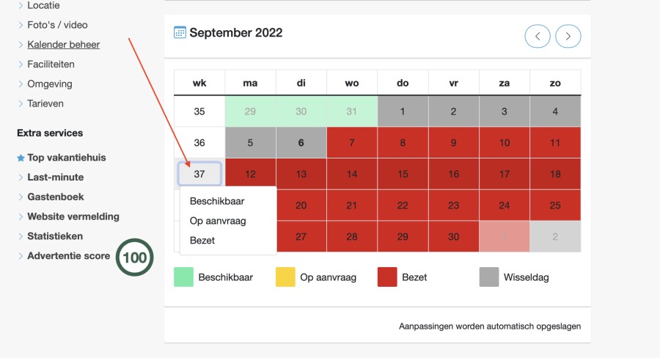Click the chevron beside Statistieken
Screen dimensions: 660x358
click(21, 236)
